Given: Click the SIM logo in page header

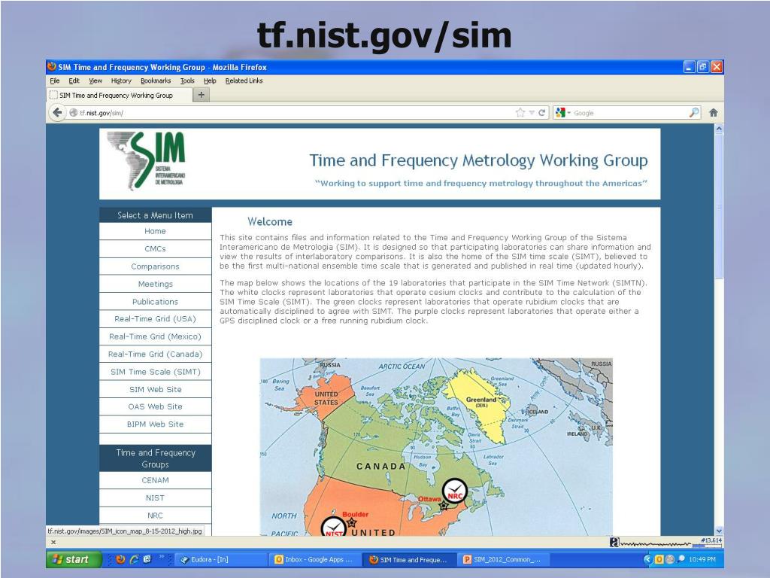Looking at the screenshot, I should (147, 160).
